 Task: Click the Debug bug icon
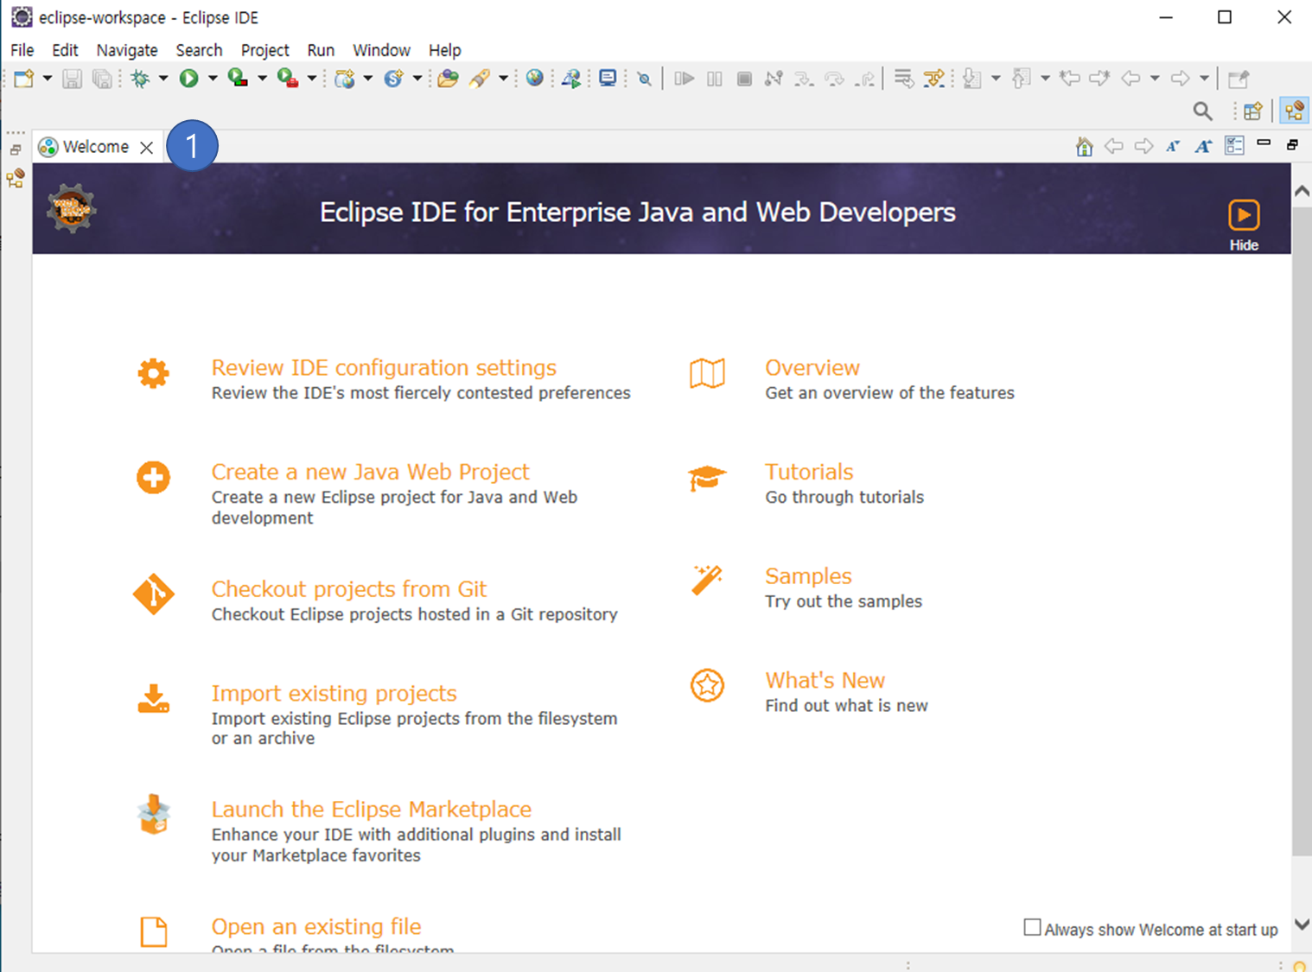(x=140, y=79)
